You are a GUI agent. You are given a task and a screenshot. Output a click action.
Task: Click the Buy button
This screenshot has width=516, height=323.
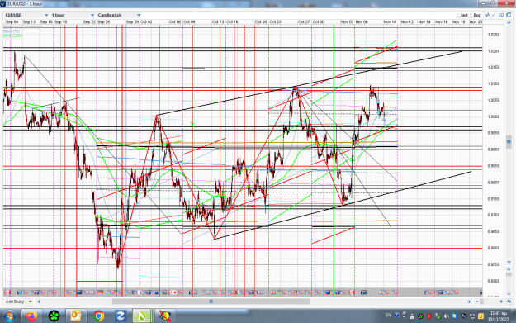[477, 15]
